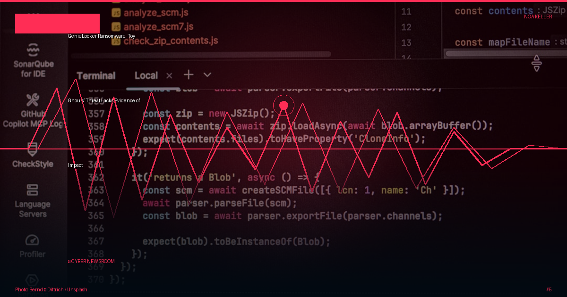567x297 pixels.
Task: Click line number 362 in the gutter
Action: point(96,177)
